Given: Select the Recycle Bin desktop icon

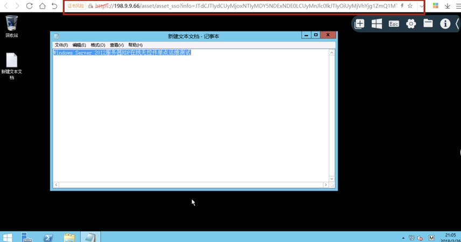Looking at the screenshot, I should (12, 26).
